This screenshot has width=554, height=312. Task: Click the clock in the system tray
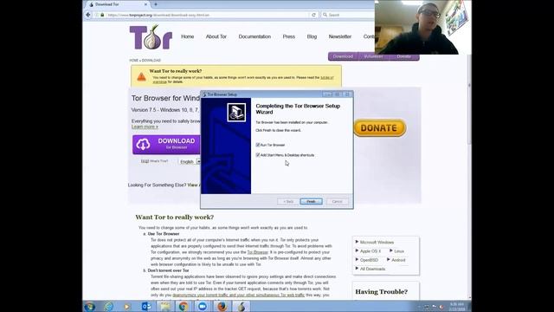coord(456,306)
